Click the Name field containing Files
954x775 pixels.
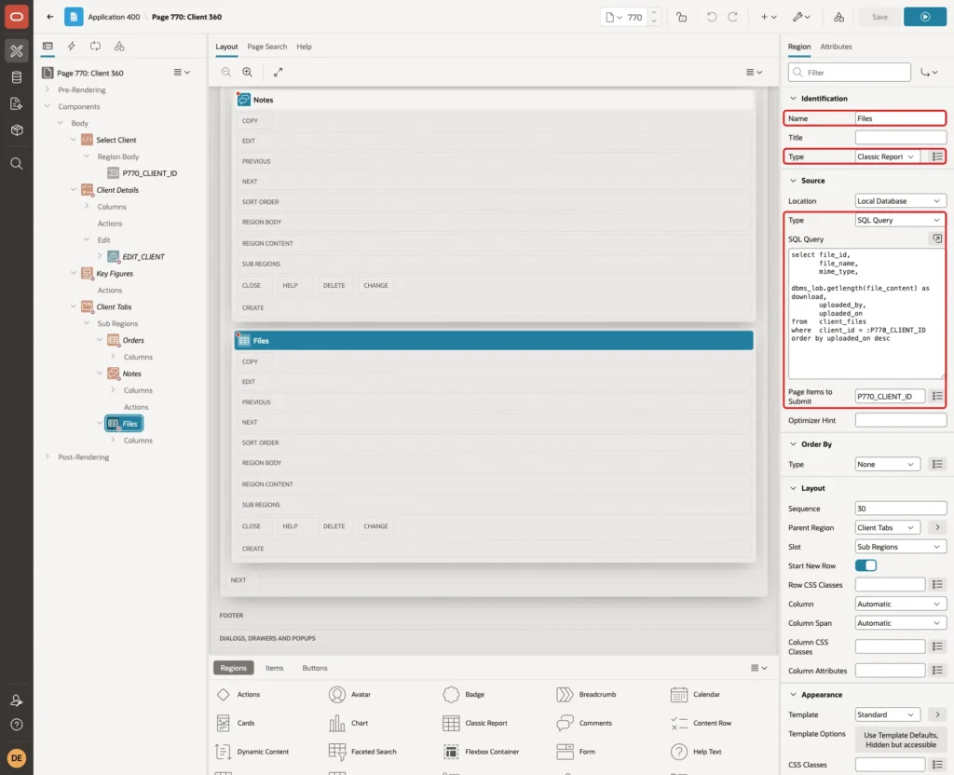tap(901, 118)
